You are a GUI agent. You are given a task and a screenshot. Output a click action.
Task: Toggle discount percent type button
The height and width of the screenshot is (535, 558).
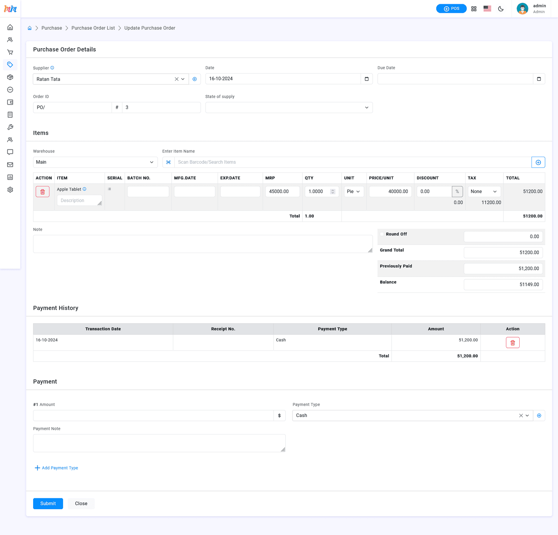click(x=457, y=192)
